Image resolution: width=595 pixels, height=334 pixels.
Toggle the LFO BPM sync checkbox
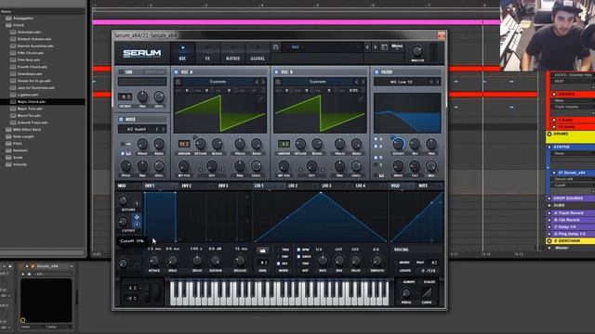(x=298, y=250)
